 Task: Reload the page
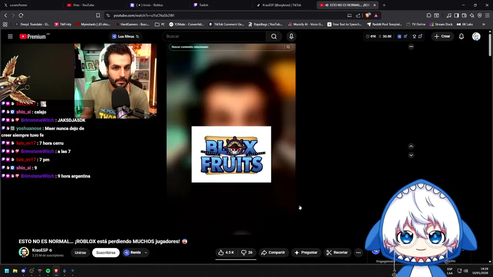(x=21, y=15)
